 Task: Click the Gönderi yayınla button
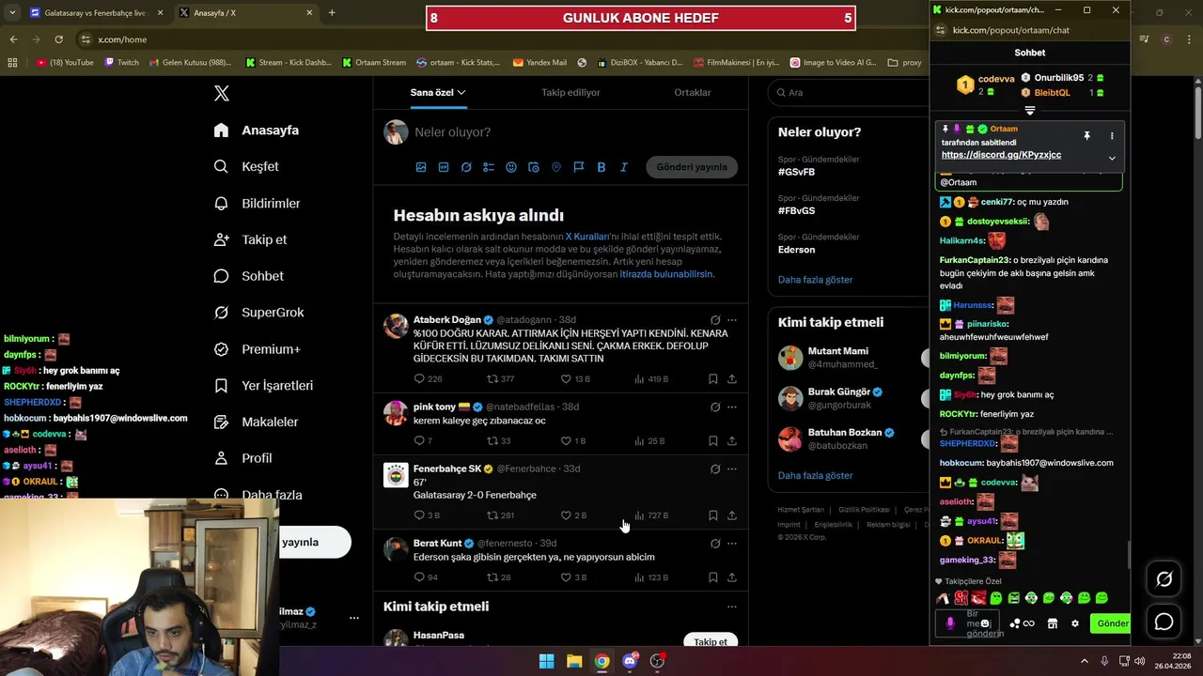(692, 167)
